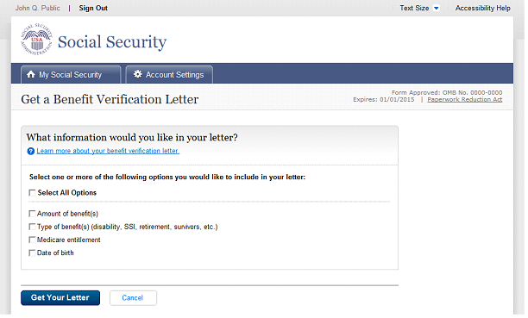The image size is (528, 318).
Task: Select the Medicare entitlement checkbox
Action: pyautogui.click(x=32, y=240)
